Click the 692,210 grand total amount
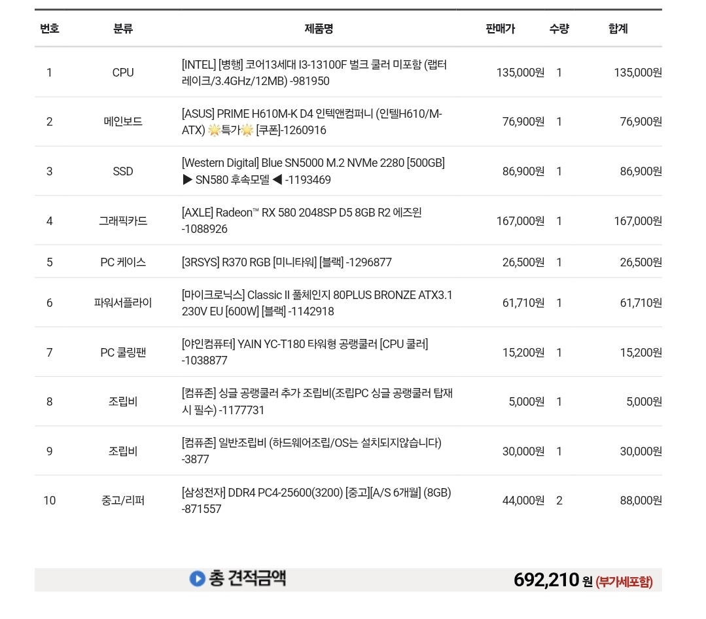 pyautogui.click(x=546, y=580)
